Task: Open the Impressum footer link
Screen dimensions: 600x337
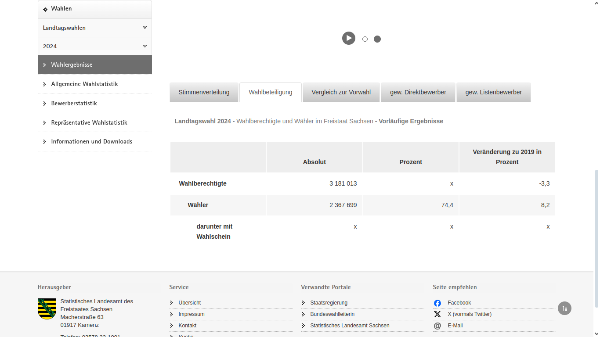Action: coord(192,314)
